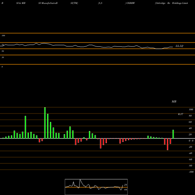Click the (5,5 parameter text in the header

coord(100,3)
